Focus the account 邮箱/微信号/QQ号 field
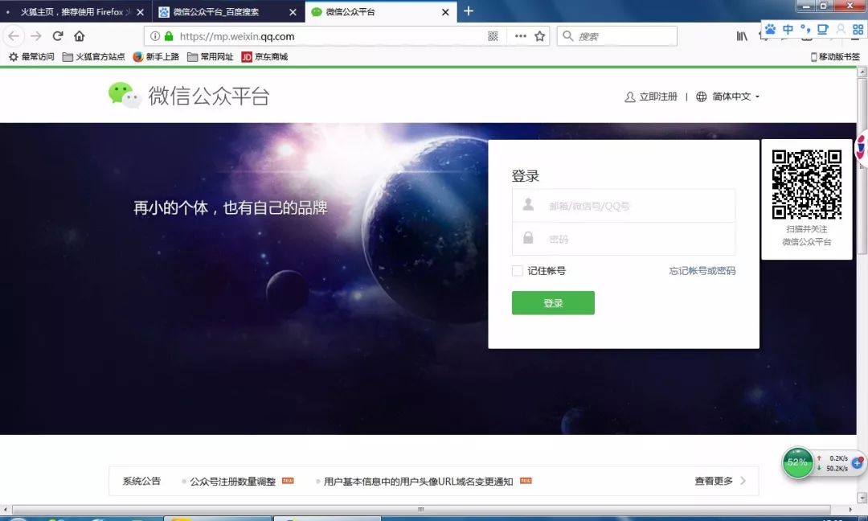868x521 pixels. pos(624,205)
